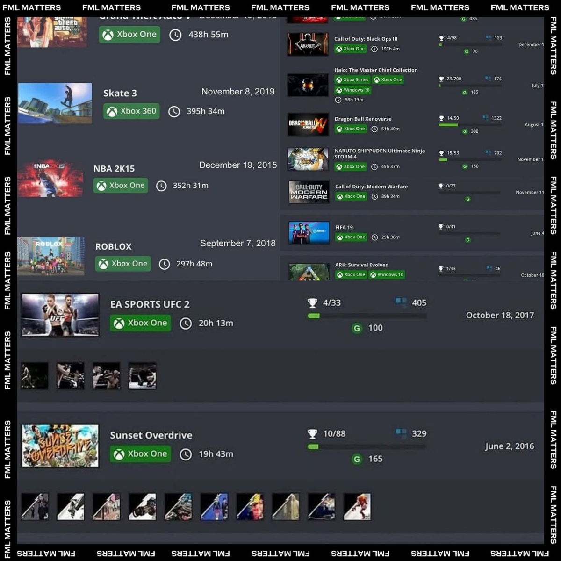Click the clock icon beside 20h 13m
561x561 pixels.
[x=186, y=324]
